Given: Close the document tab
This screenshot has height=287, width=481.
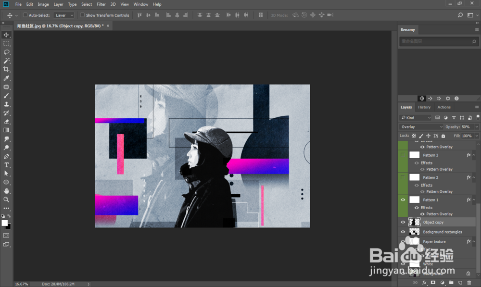Looking at the screenshot, I should pyautogui.click(x=108, y=26).
